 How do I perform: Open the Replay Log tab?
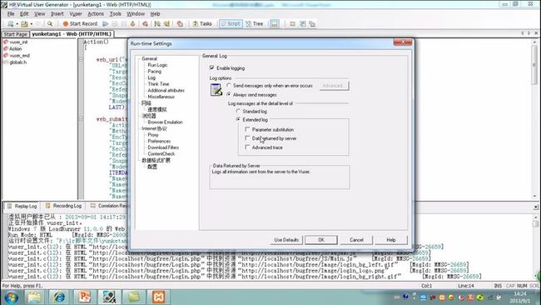click(22, 206)
